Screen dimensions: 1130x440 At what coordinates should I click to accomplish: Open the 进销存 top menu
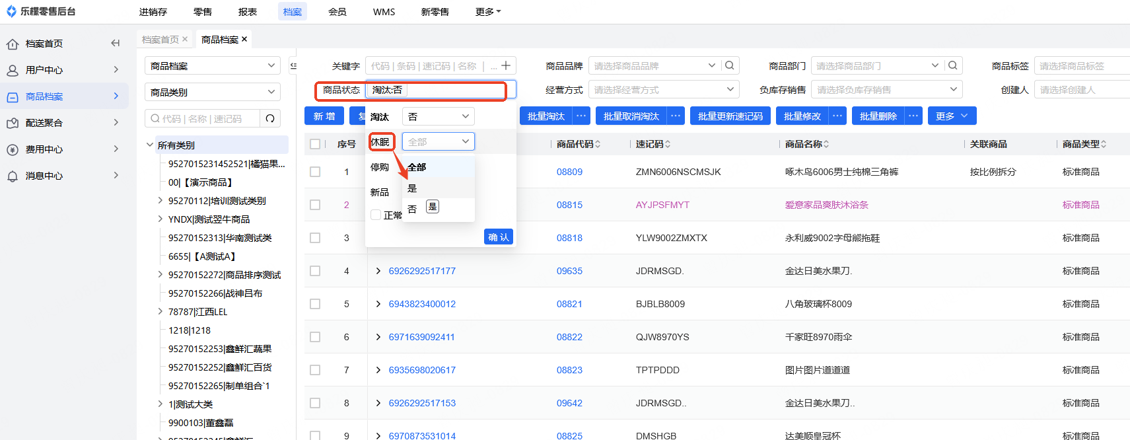[153, 12]
